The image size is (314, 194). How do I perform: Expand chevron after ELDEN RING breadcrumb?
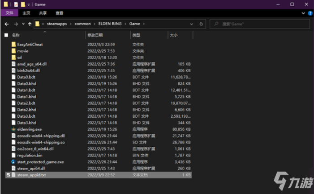pos(125,24)
